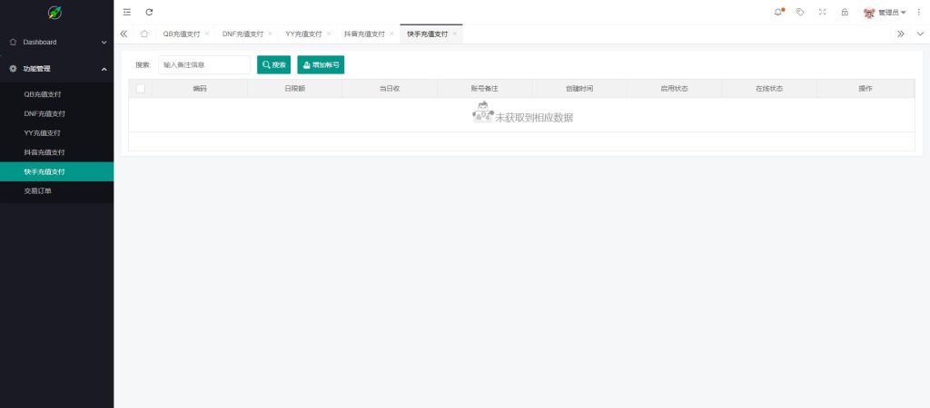The image size is (930, 408).
Task: Enter fullscreen mode via the expand icon
Action: pos(822,12)
